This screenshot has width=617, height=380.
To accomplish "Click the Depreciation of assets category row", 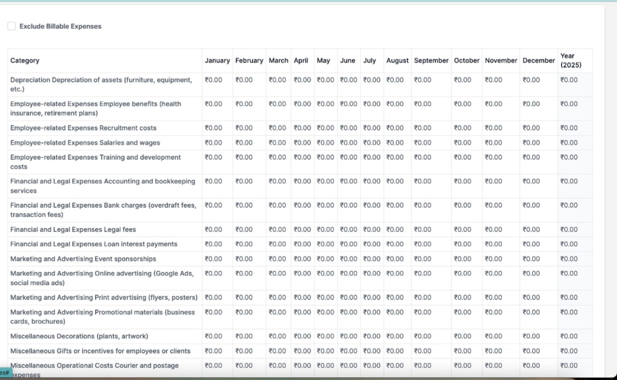I will (x=101, y=84).
